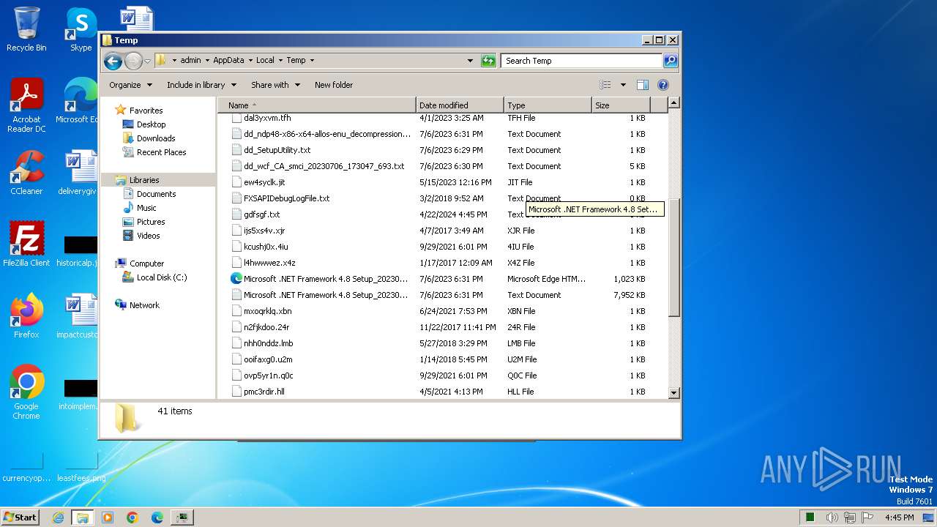Click the Help question mark icon
Image resolution: width=937 pixels, height=527 pixels.
663,85
